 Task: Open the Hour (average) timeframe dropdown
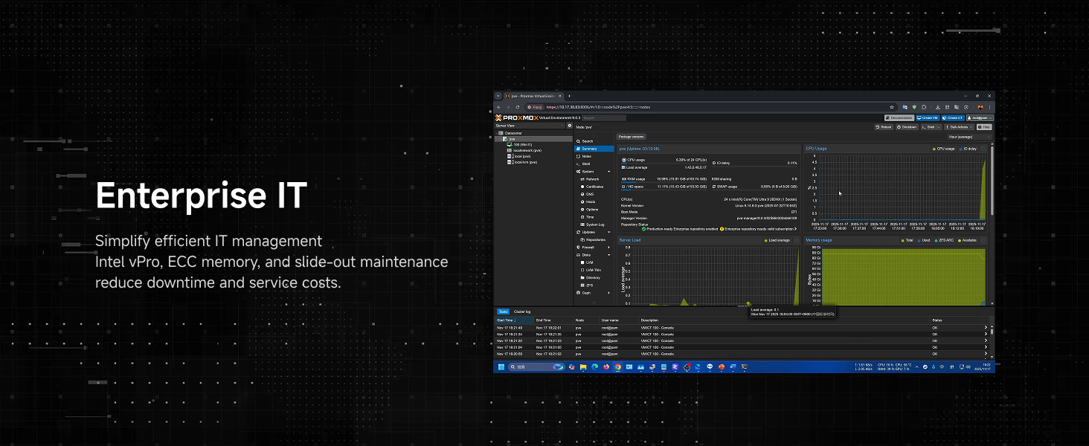tap(970, 137)
